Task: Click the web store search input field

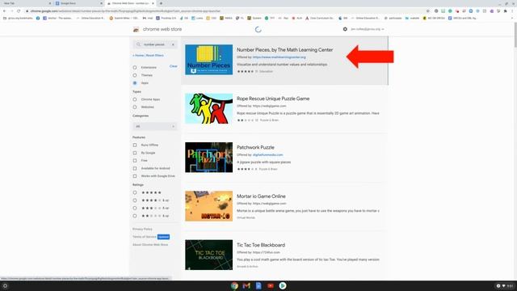Action: (154, 44)
